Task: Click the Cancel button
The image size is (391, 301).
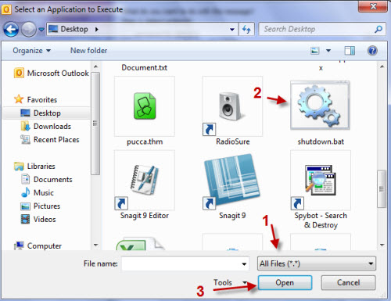Action: (348, 282)
